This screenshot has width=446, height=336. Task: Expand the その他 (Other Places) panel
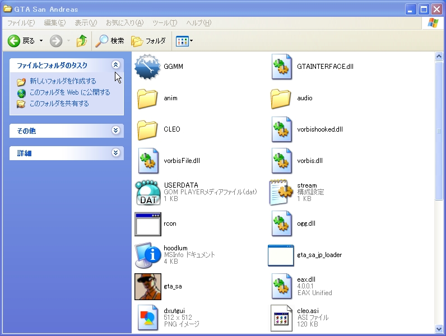(x=115, y=130)
